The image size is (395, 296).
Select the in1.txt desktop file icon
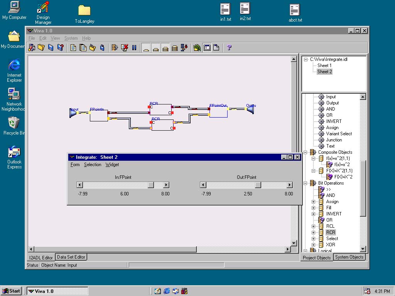tap(225, 9)
